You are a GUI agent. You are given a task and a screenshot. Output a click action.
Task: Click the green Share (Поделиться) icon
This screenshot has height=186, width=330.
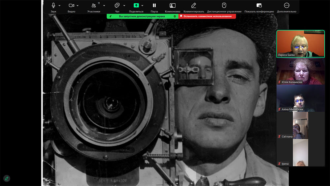tap(136, 6)
